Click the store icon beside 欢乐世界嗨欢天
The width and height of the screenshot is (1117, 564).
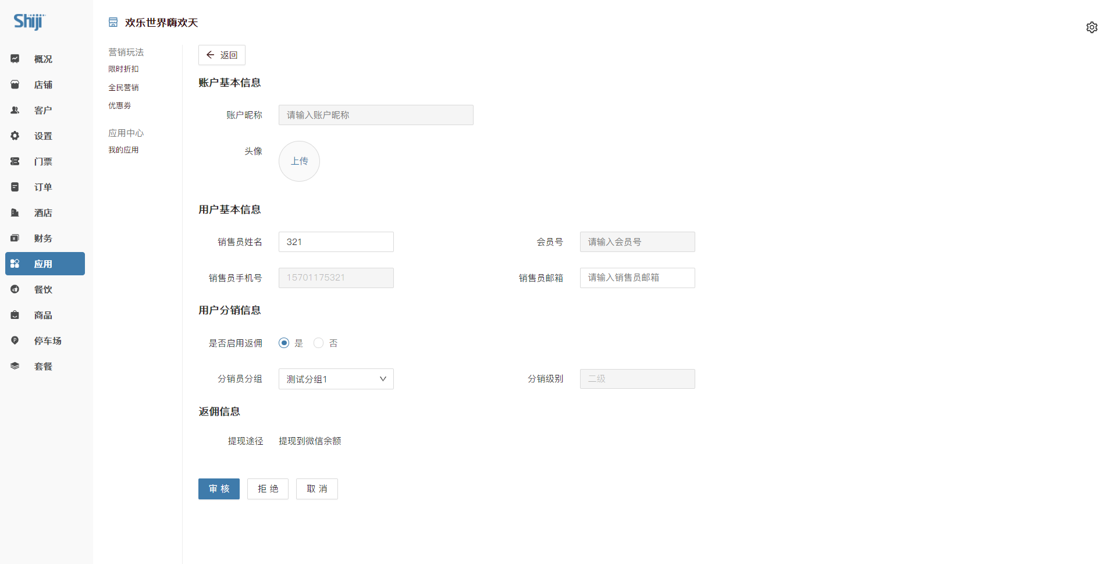point(113,22)
